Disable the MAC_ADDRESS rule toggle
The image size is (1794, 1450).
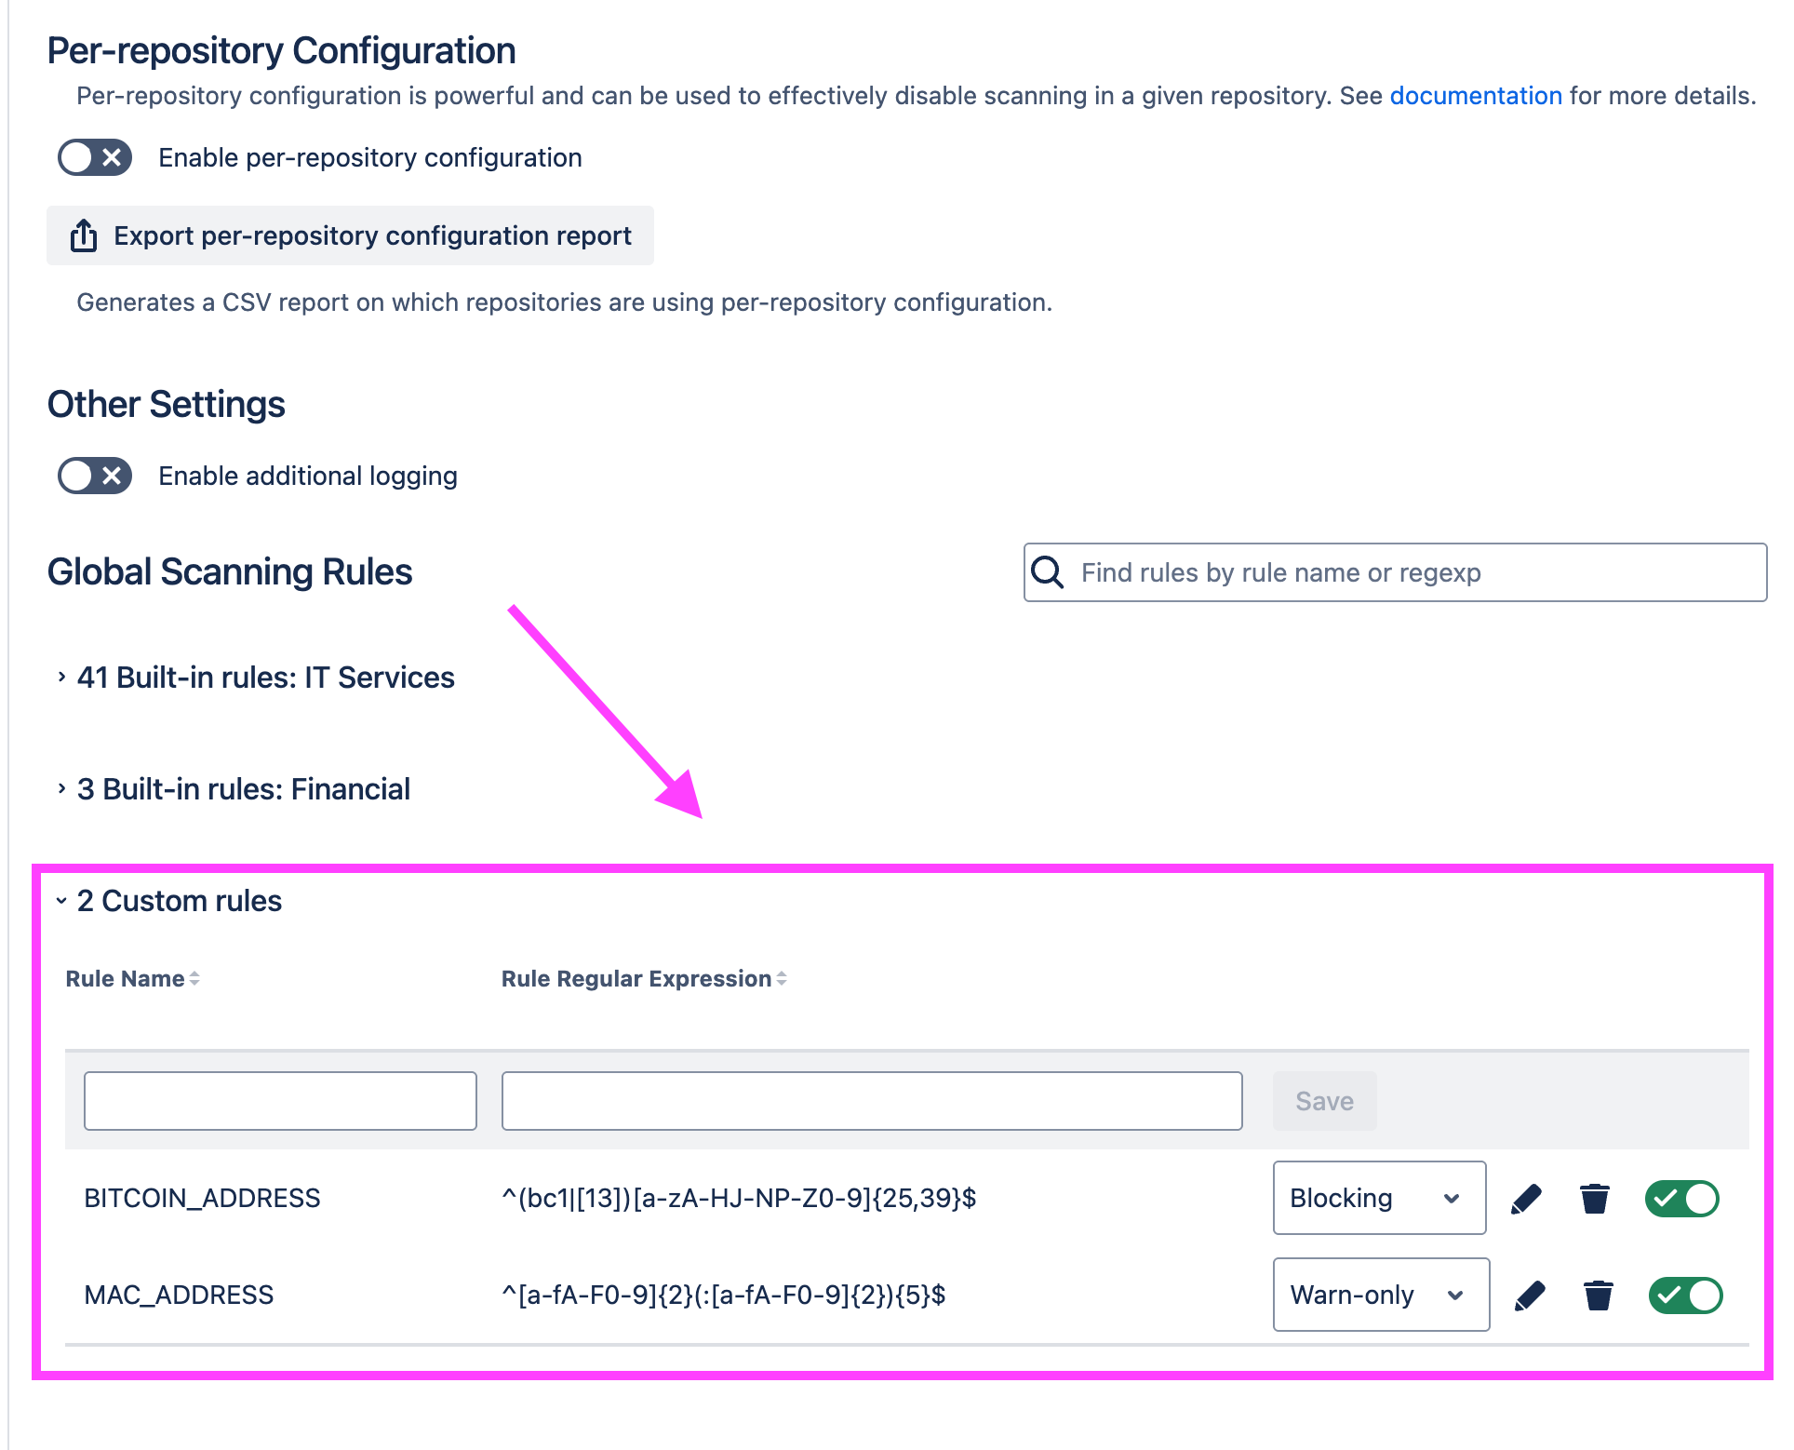[x=1686, y=1296]
